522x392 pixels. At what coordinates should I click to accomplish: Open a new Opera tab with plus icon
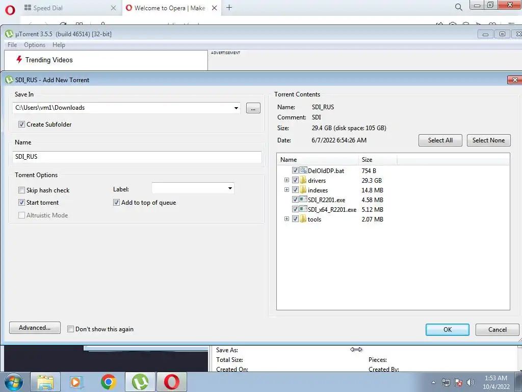(229, 7)
